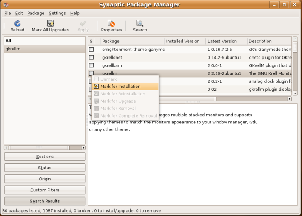Select the enlightenment-theme-ganymede package name

[x=133, y=50]
